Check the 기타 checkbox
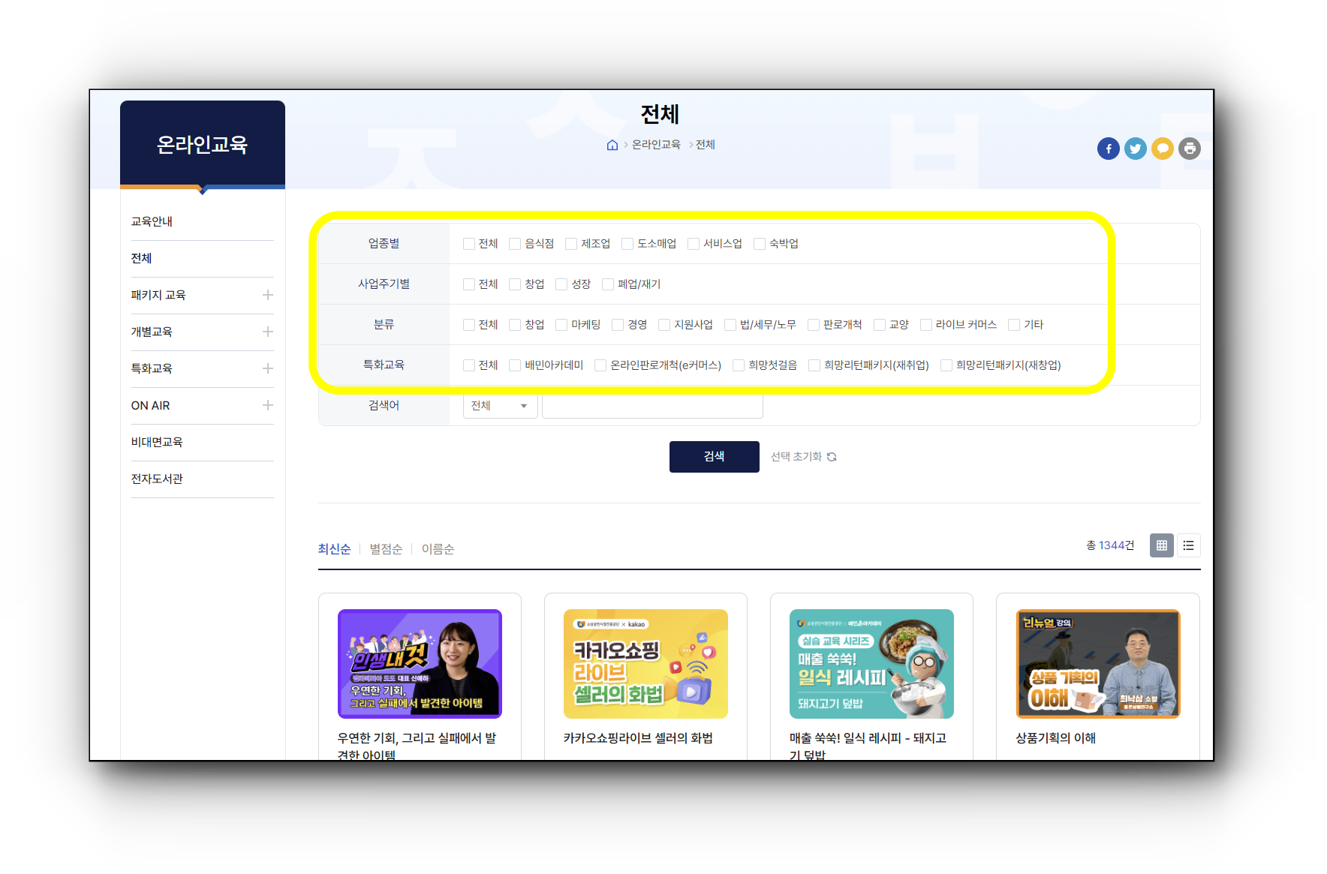 click(1014, 325)
